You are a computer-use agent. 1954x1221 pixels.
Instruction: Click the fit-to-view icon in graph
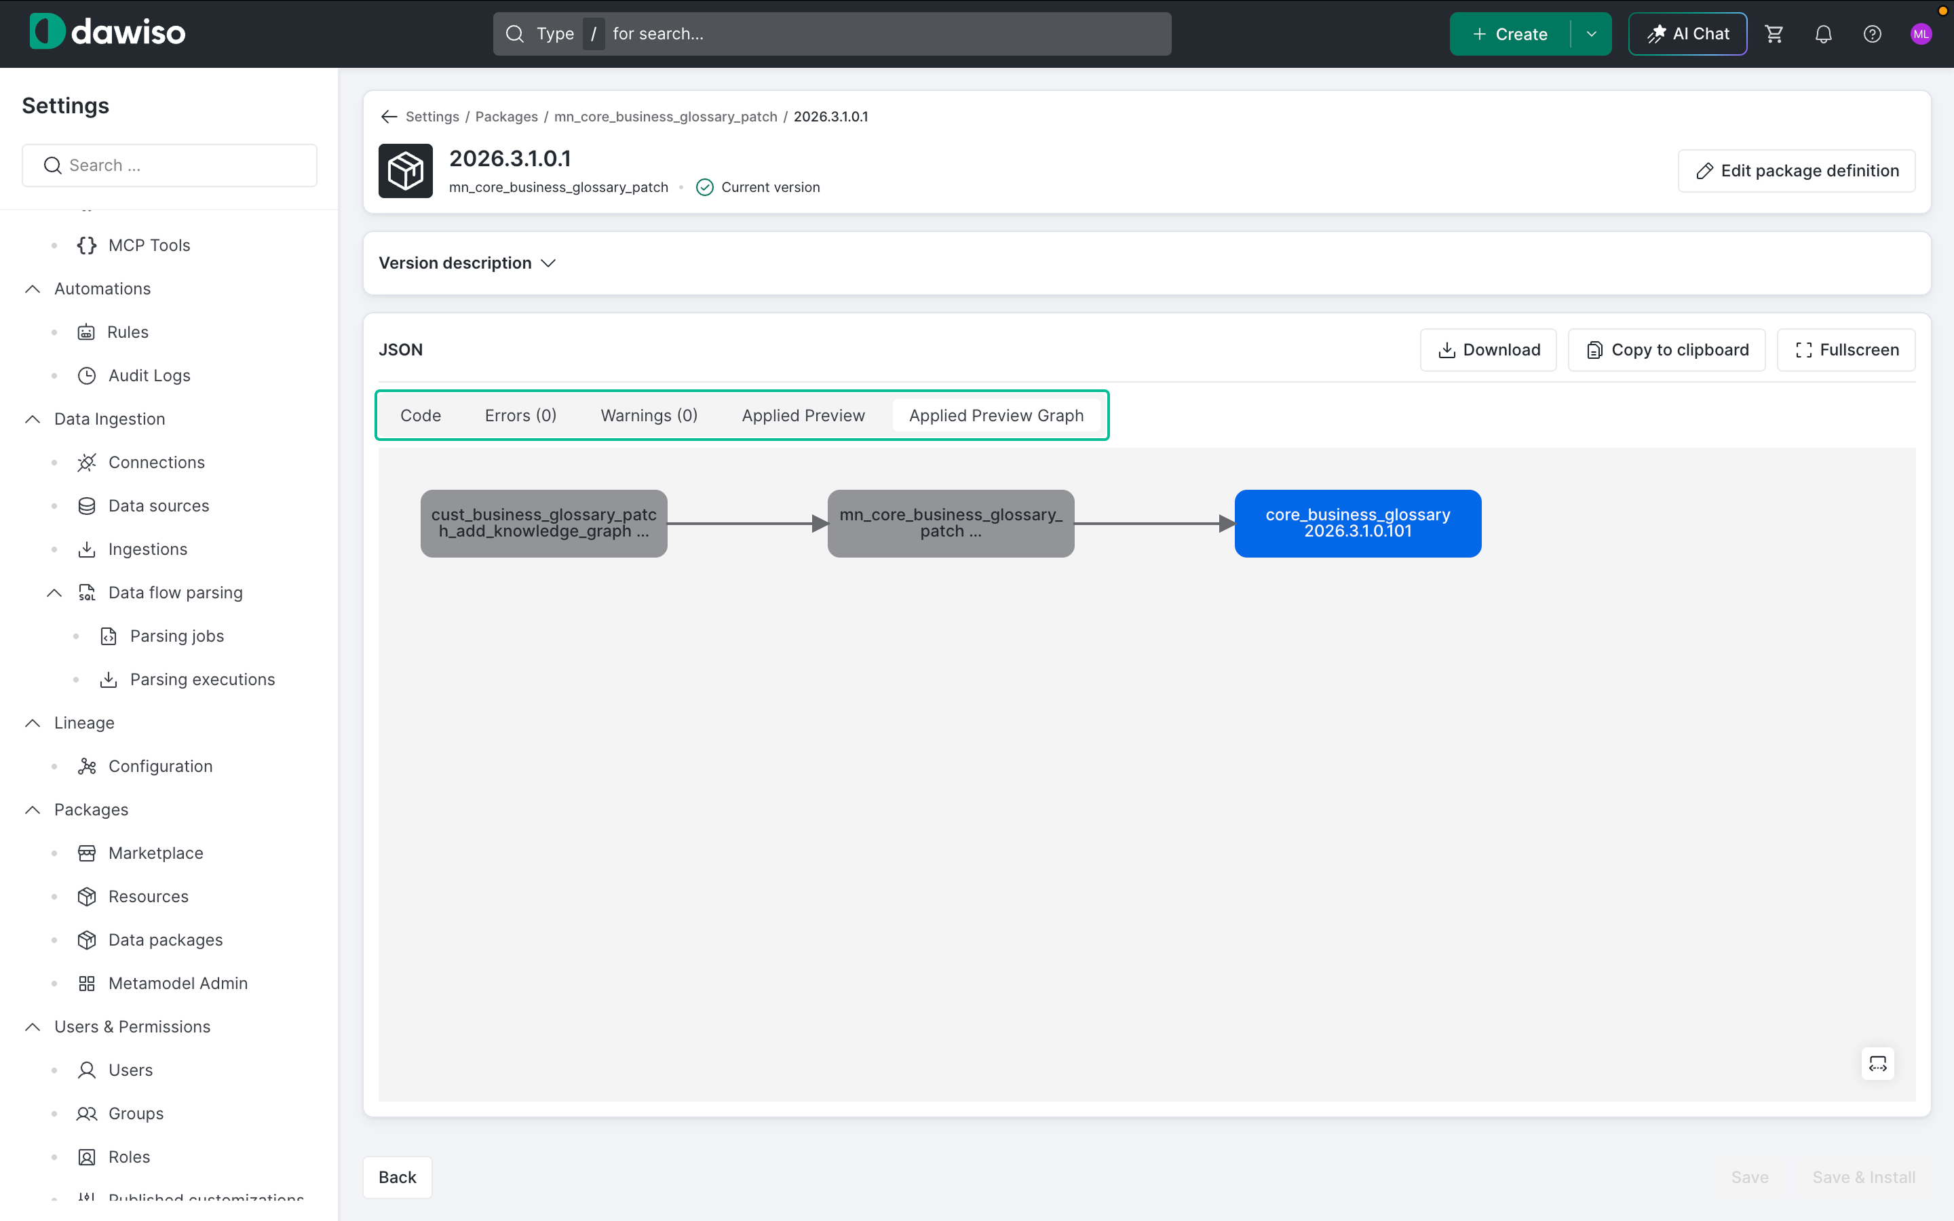(x=1877, y=1064)
